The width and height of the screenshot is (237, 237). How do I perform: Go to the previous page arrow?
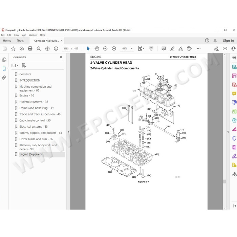pos(47,48)
